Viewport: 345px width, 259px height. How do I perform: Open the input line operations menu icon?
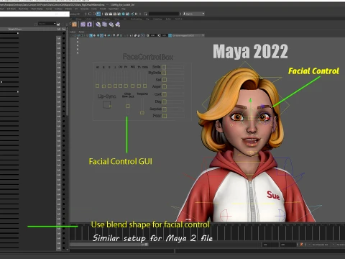[x=145, y=14]
